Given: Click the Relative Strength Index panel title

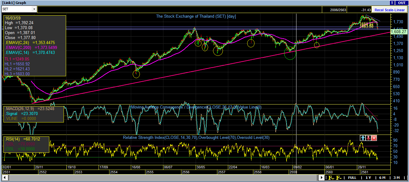Looking at the screenshot, I should pyautogui.click(x=196, y=137).
